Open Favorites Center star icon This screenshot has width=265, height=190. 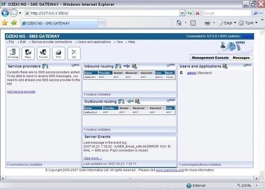(5, 23)
